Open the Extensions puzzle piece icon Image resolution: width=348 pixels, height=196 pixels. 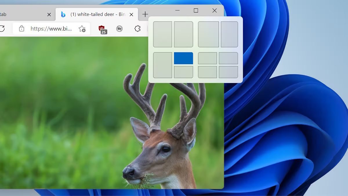(x=137, y=28)
